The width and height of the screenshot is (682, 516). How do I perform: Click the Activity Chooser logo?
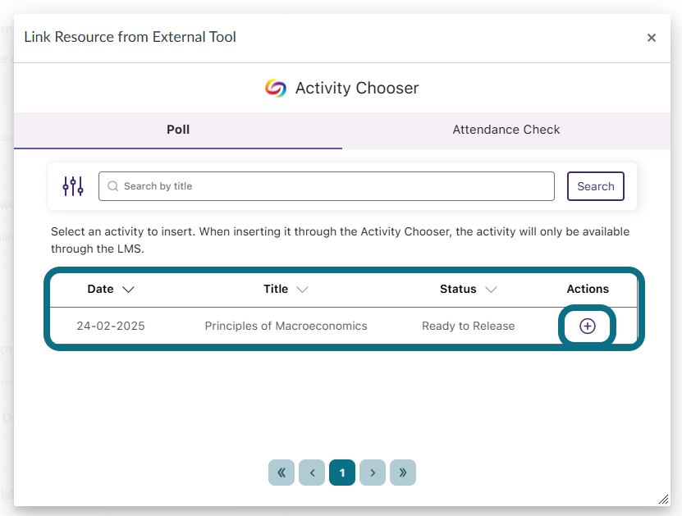click(276, 88)
